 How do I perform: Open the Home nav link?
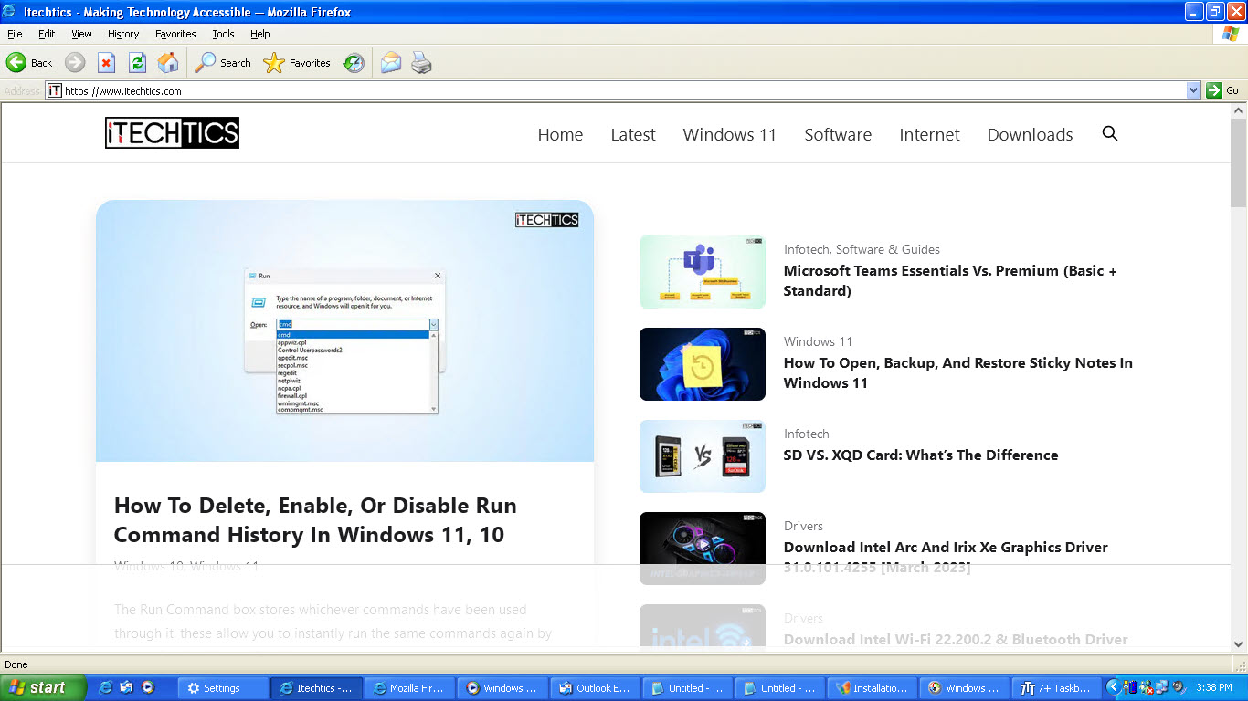[560, 134]
